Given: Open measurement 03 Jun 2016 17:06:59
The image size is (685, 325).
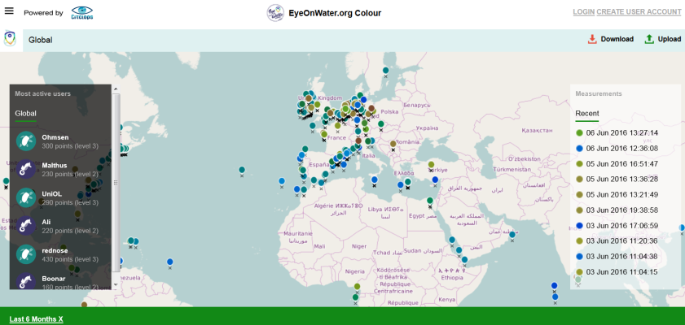Looking at the screenshot, I should (617, 226).
